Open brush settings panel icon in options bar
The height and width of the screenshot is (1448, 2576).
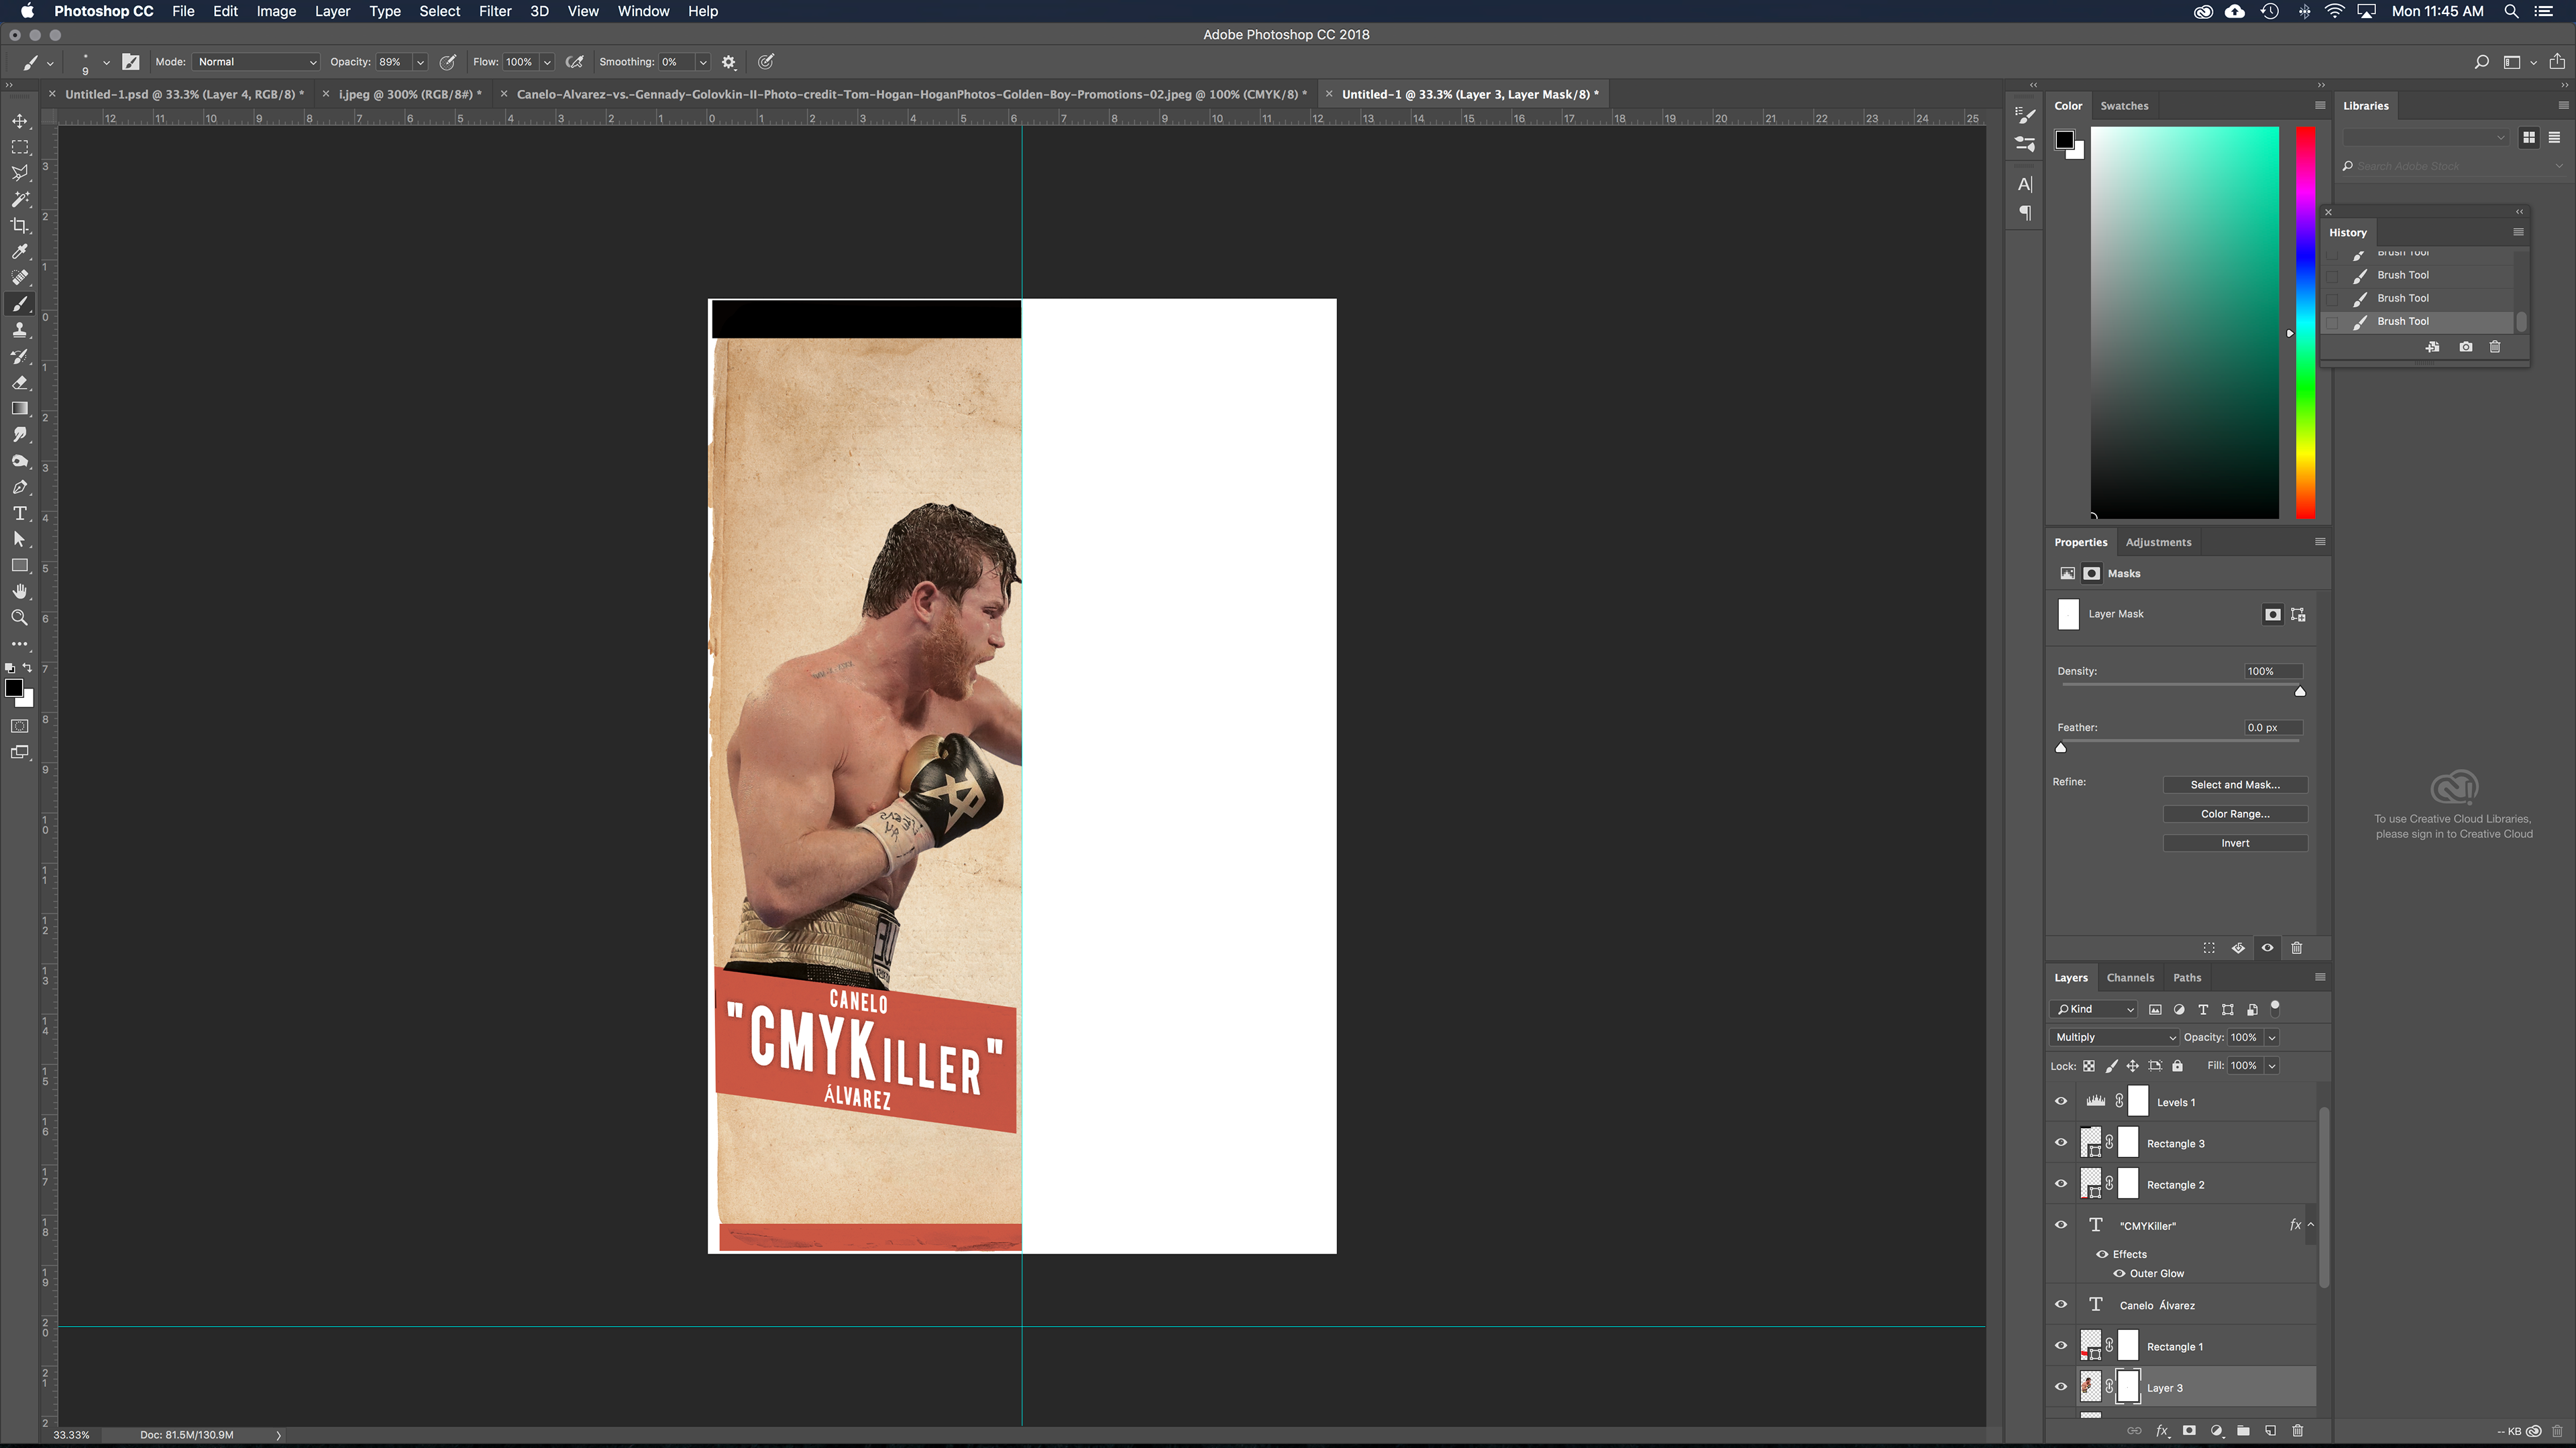[131, 62]
